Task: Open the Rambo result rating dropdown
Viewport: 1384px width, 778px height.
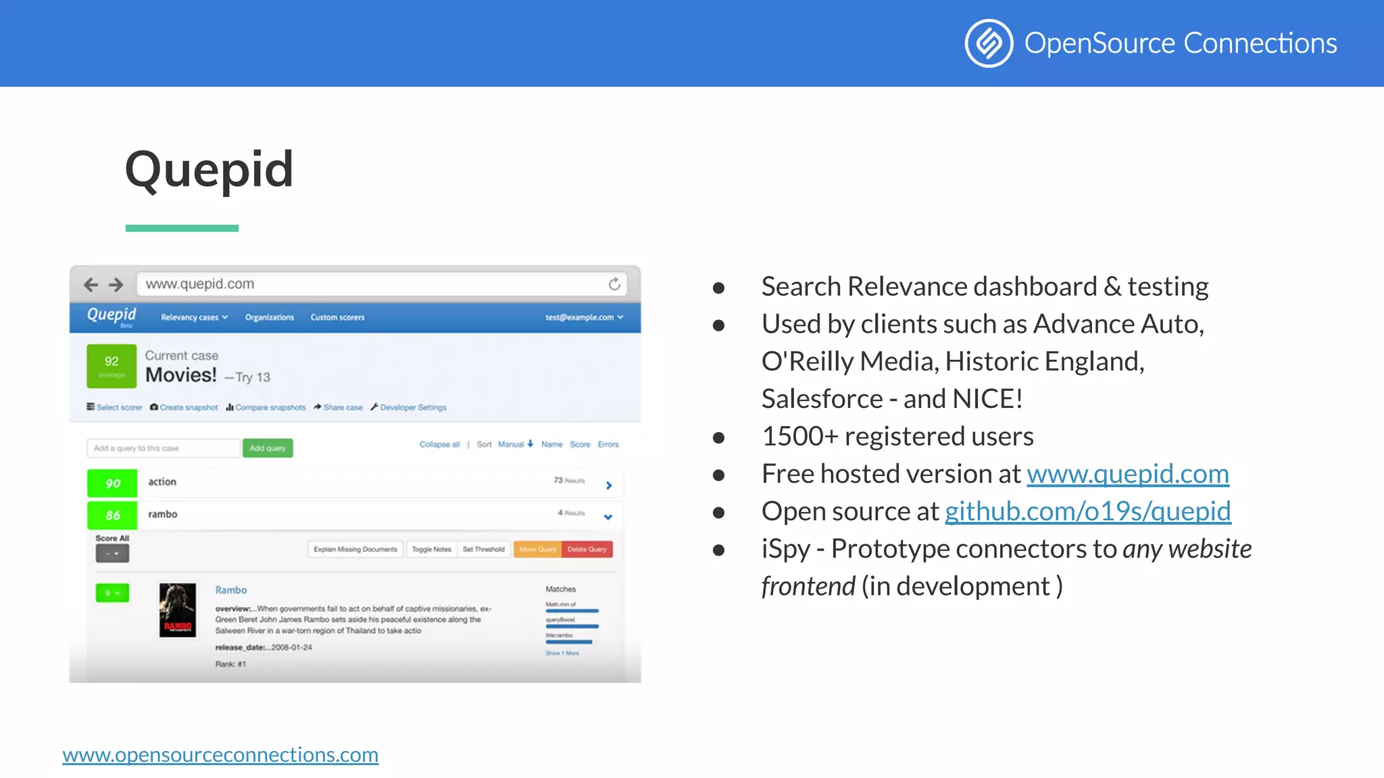Action: 112,593
